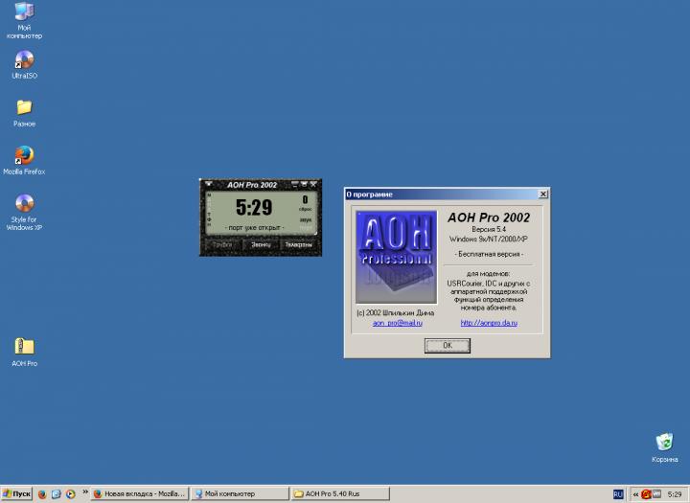This screenshot has height=503, width=690.
Task: Open the AOH Pro folder icon
Action: 24,347
